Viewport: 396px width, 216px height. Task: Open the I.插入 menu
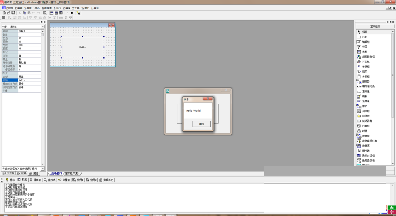(x=36, y=8)
